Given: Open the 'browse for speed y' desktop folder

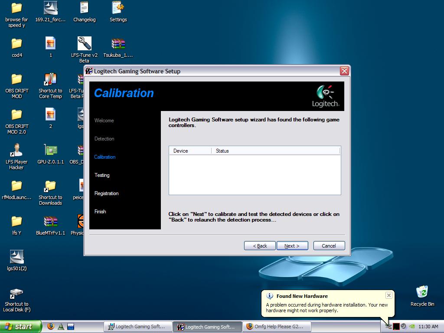Looking at the screenshot, I should 16,15.
